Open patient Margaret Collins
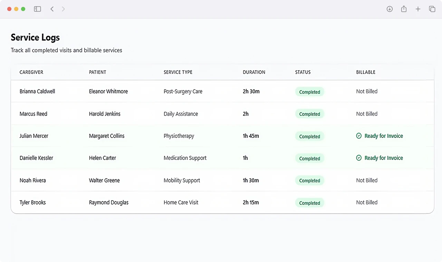The image size is (442, 262). (107, 136)
